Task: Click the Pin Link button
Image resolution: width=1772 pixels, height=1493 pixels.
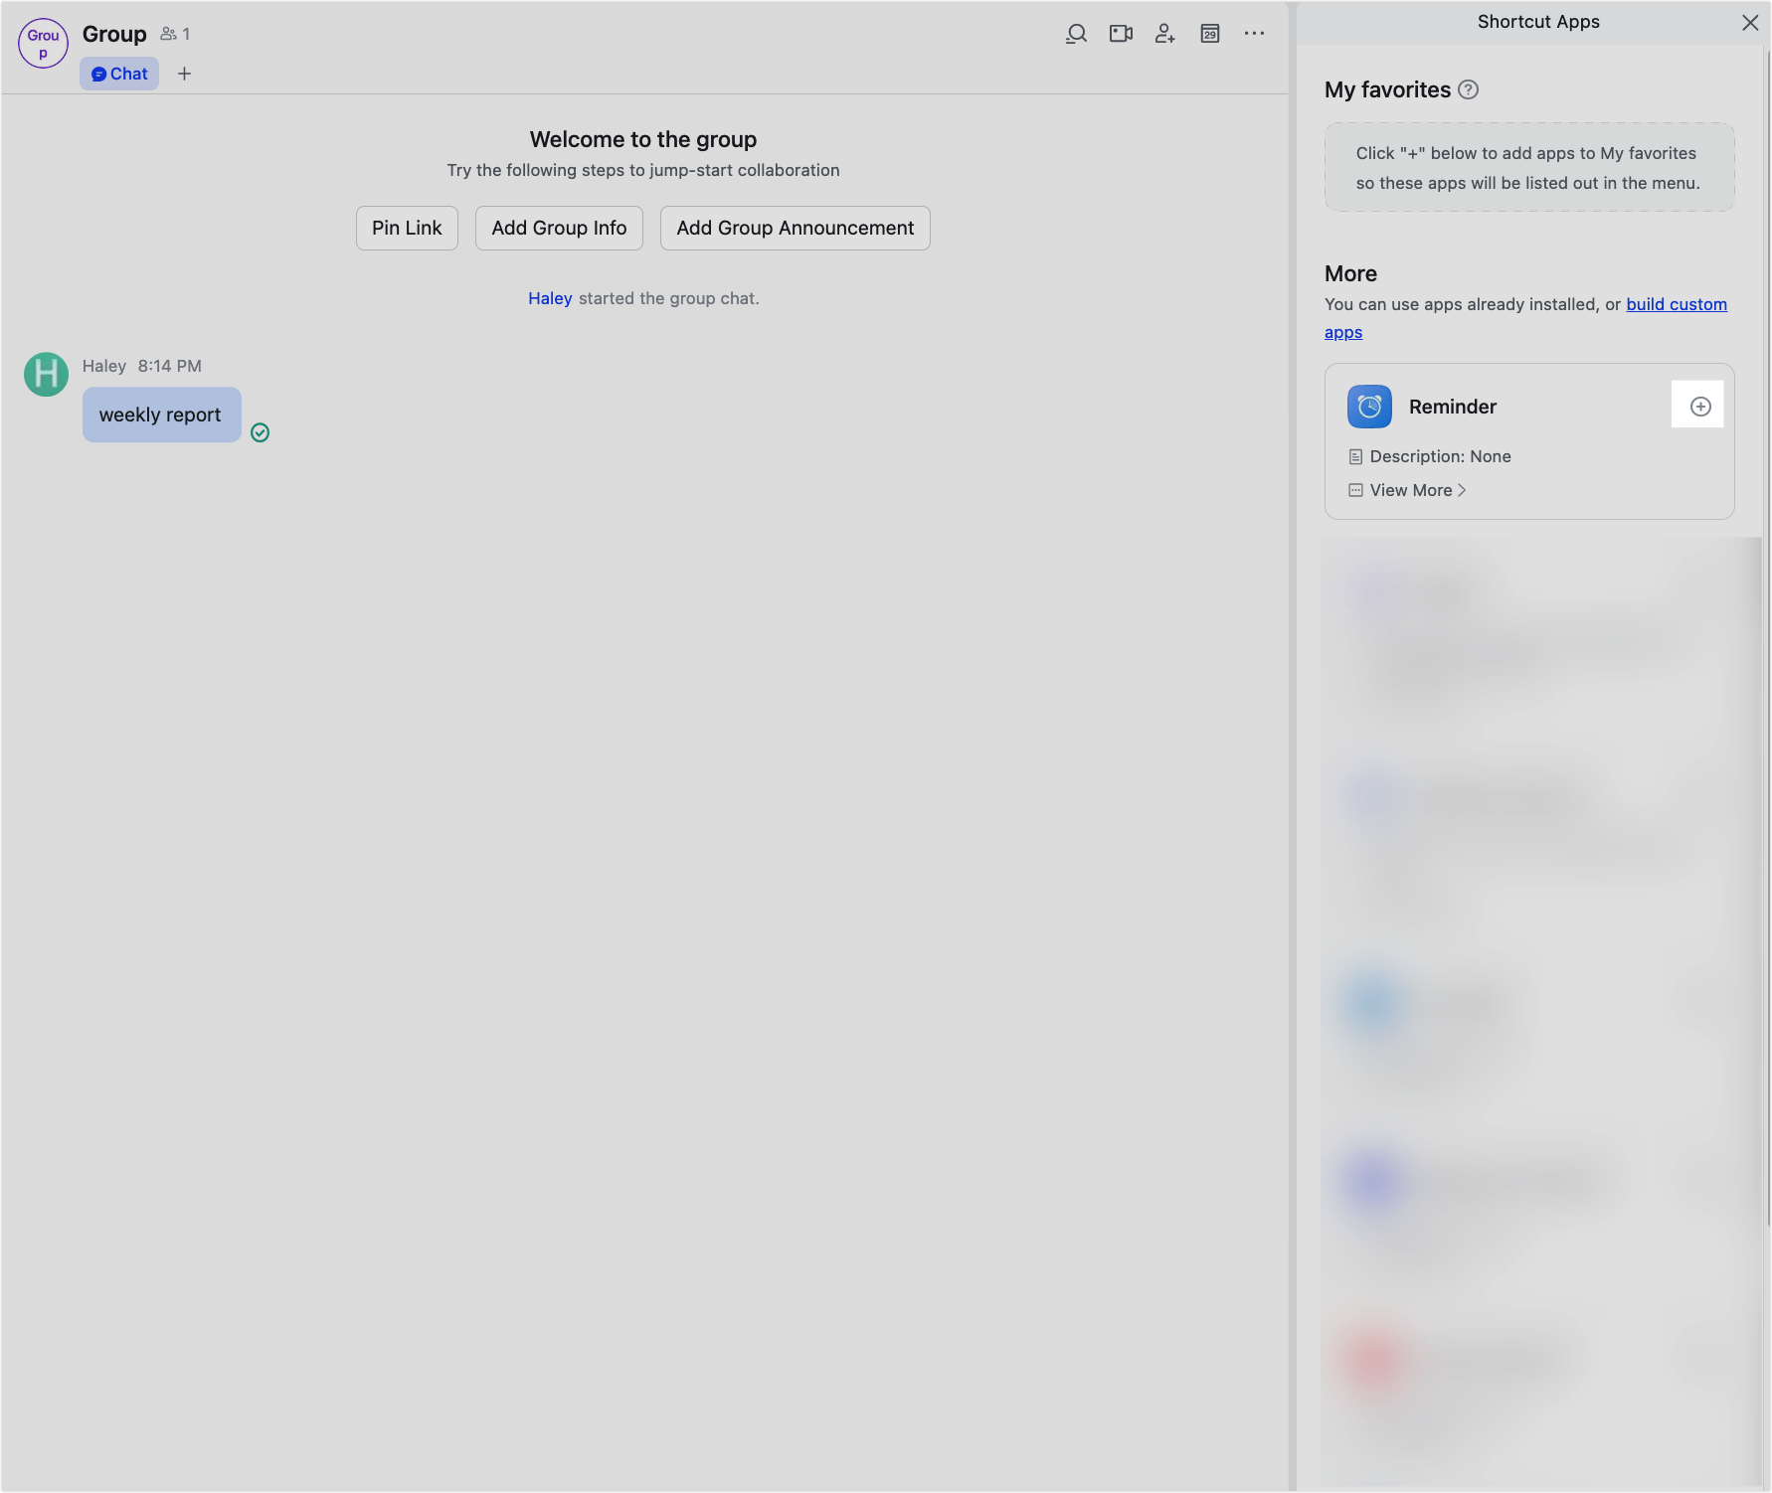Action: click(x=407, y=228)
